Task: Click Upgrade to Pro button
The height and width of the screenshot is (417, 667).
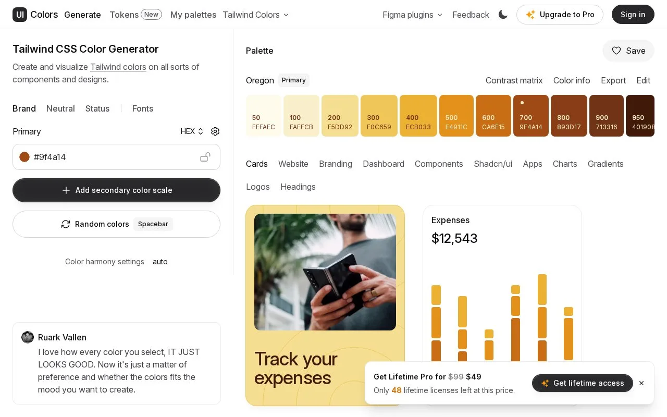Action: point(560,15)
